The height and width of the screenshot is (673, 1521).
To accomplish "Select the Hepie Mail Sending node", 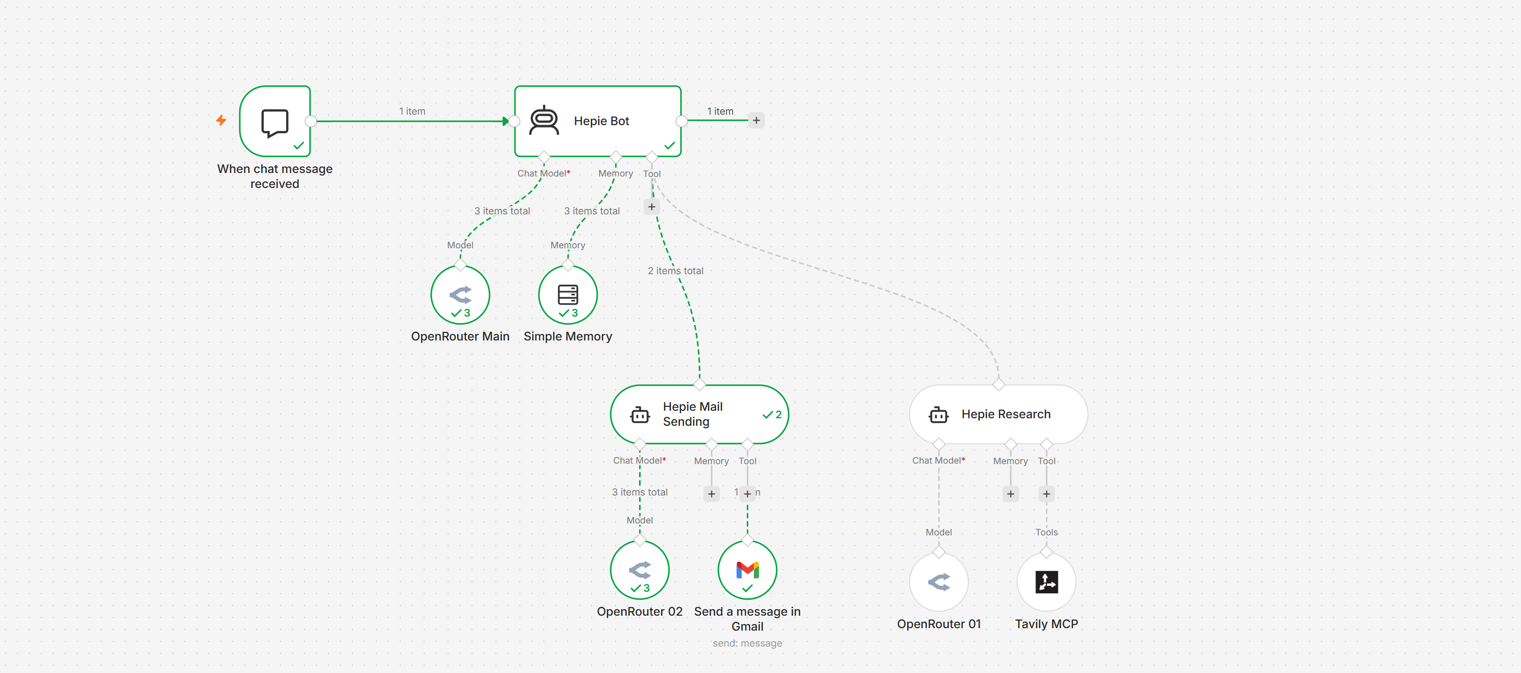I will click(699, 414).
